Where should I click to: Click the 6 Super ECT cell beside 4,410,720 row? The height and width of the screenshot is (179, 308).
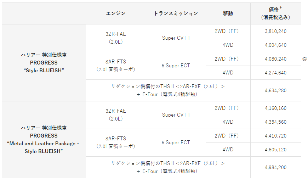(176, 142)
